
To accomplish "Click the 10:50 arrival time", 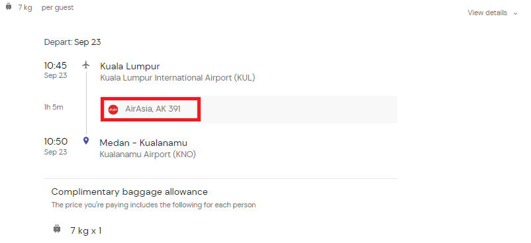I will pyautogui.click(x=56, y=141).
